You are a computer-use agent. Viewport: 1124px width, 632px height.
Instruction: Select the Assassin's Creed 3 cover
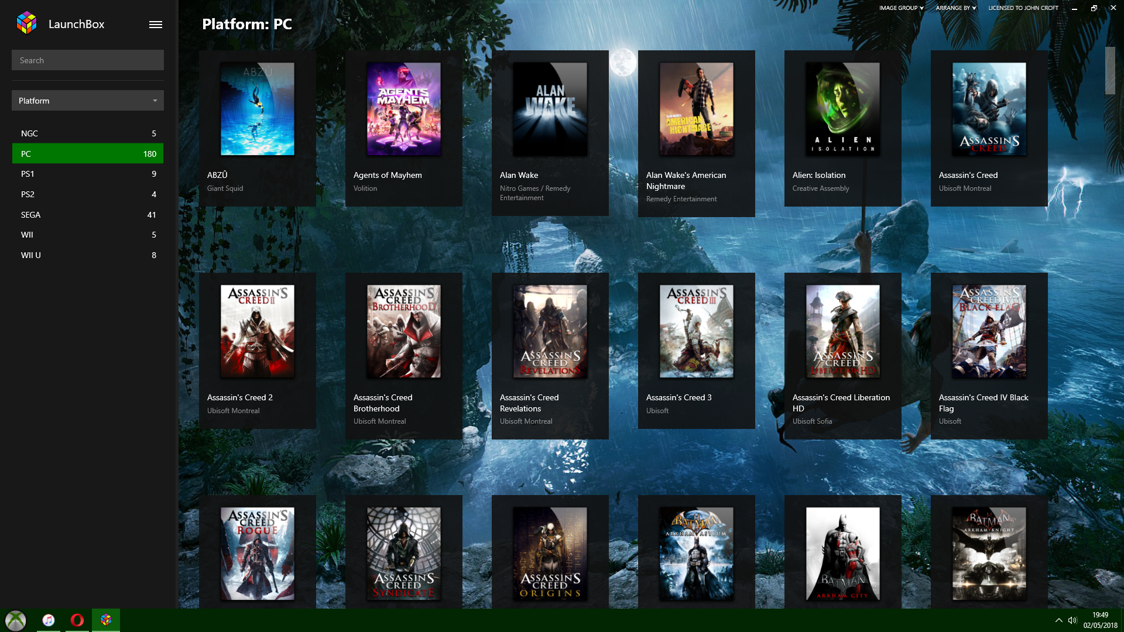[x=697, y=331]
